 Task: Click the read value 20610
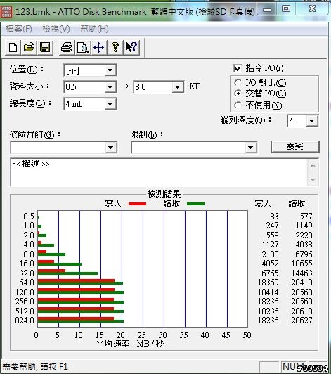pyautogui.click(x=301, y=311)
